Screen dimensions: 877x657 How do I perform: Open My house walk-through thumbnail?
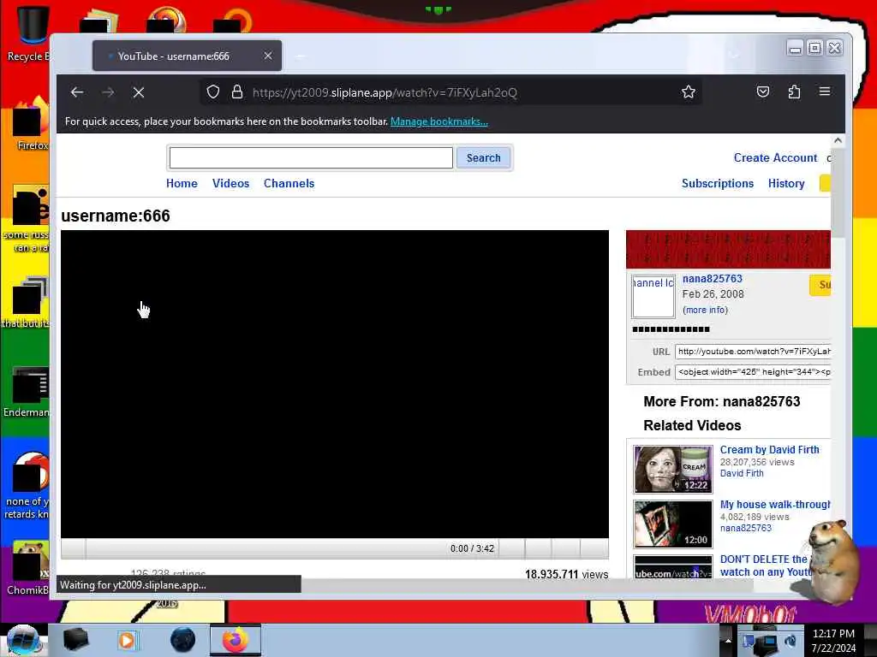[x=673, y=524]
